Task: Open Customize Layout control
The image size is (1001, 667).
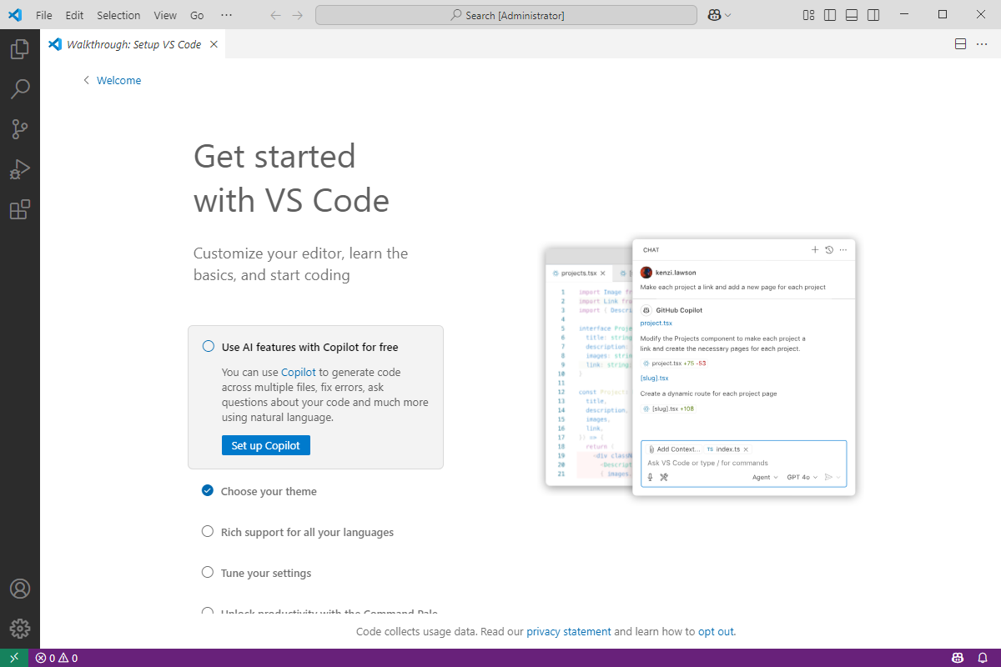Action: click(808, 15)
